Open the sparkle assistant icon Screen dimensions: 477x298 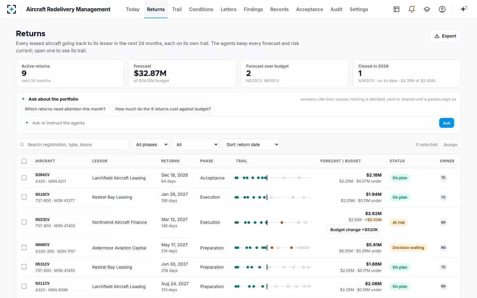tap(464, 9)
